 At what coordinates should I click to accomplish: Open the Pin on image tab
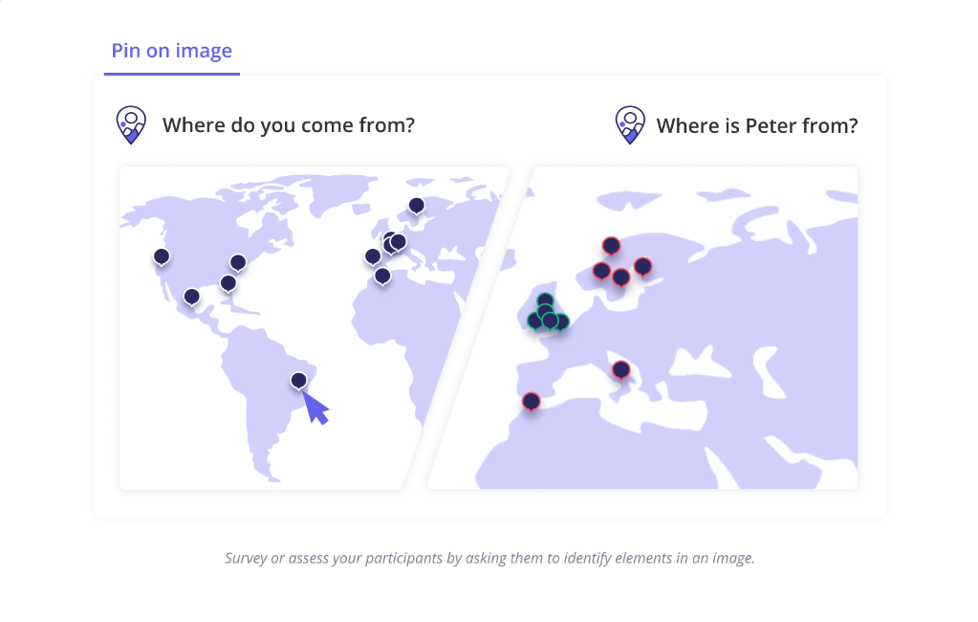[x=171, y=52]
